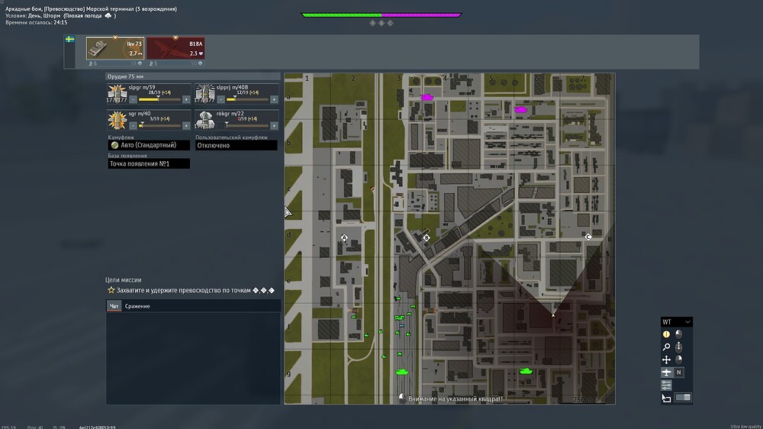The width and height of the screenshot is (763, 429).
Task: Open the map settings sliders icon
Action: [x=666, y=385]
